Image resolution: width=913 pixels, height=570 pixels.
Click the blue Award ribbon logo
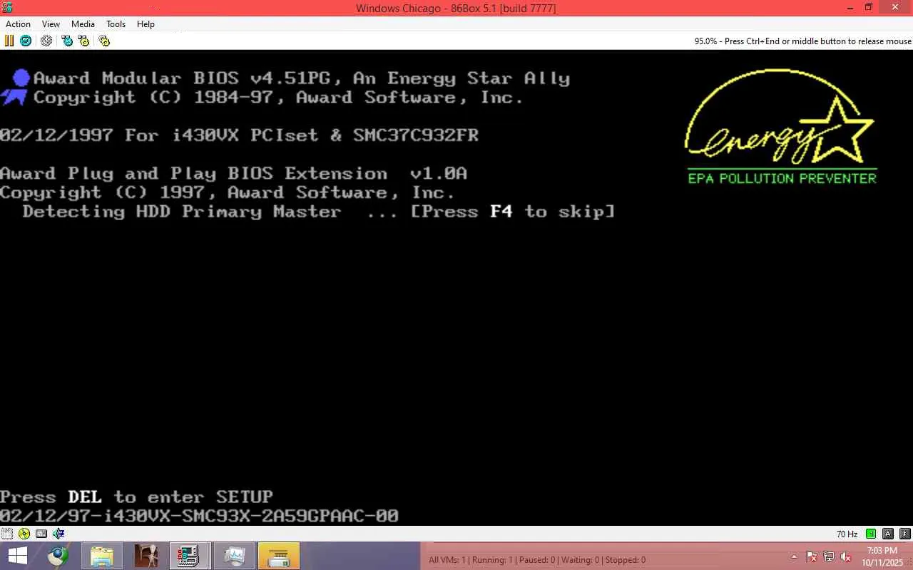pyautogui.click(x=16, y=88)
